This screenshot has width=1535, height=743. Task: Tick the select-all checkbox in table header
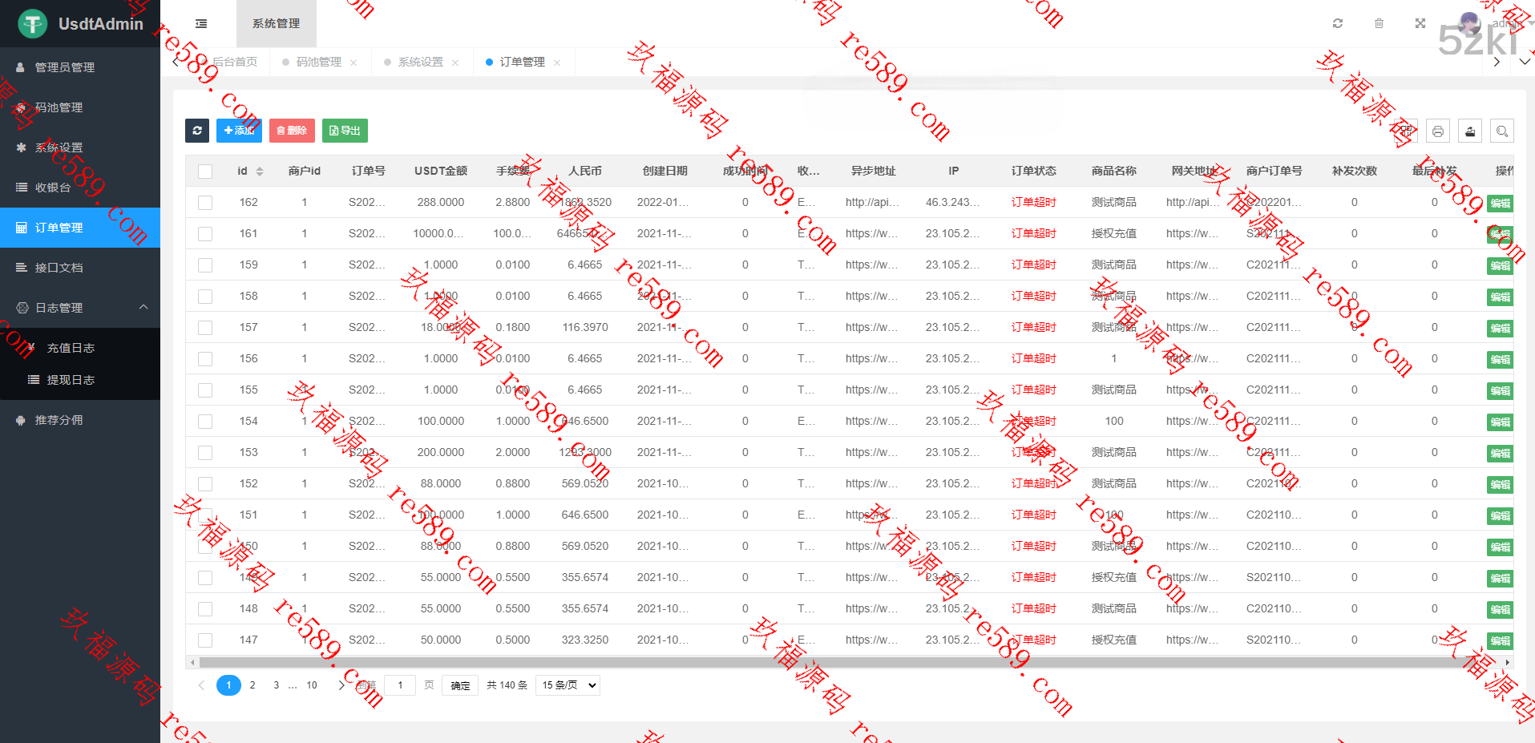click(205, 172)
